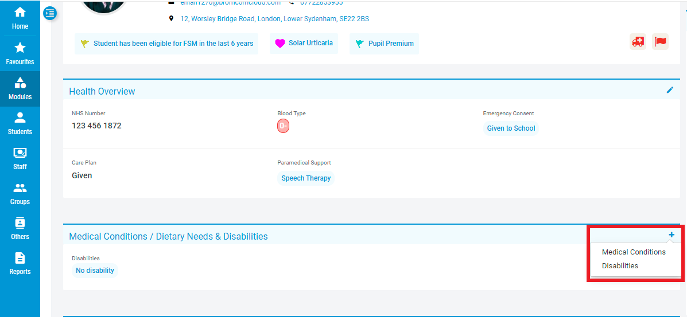Click the plus icon to add condition
The height and width of the screenshot is (317, 687).
tap(672, 234)
